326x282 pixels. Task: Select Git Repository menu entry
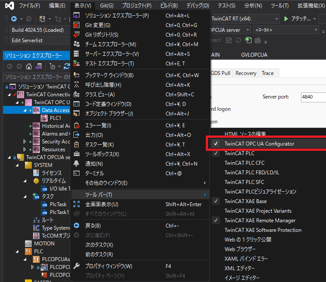(140, 34)
